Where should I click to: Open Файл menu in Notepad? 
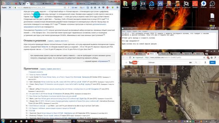[x=124, y=31]
